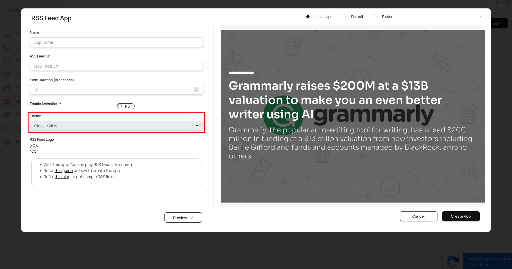This screenshot has width=512, height=269.
Task: Select the Compose pencil icon in sidebar
Action: pos(7,75)
